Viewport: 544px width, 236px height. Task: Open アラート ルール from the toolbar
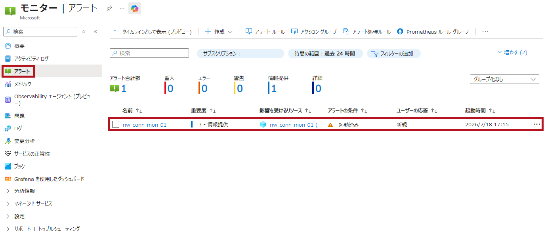pyautogui.click(x=265, y=32)
